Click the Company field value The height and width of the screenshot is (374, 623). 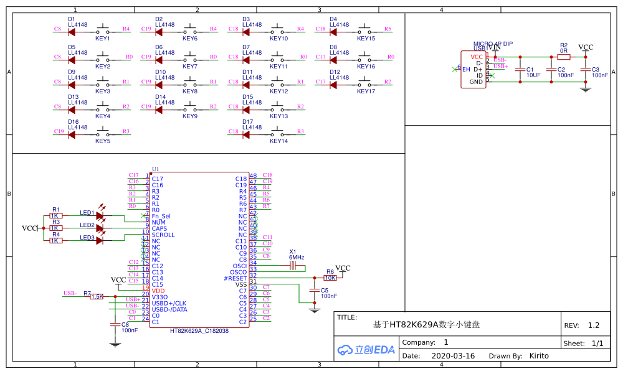click(x=446, y=342)
